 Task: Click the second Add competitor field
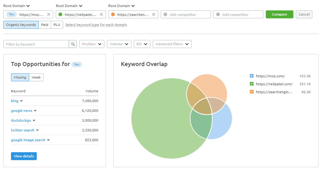click(x=238, y=14)
